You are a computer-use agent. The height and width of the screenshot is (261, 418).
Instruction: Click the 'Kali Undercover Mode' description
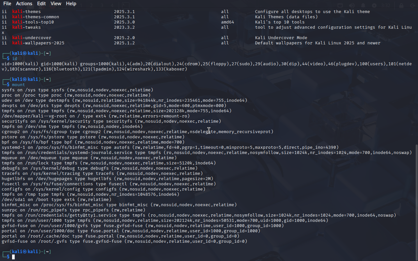point(281,38)
